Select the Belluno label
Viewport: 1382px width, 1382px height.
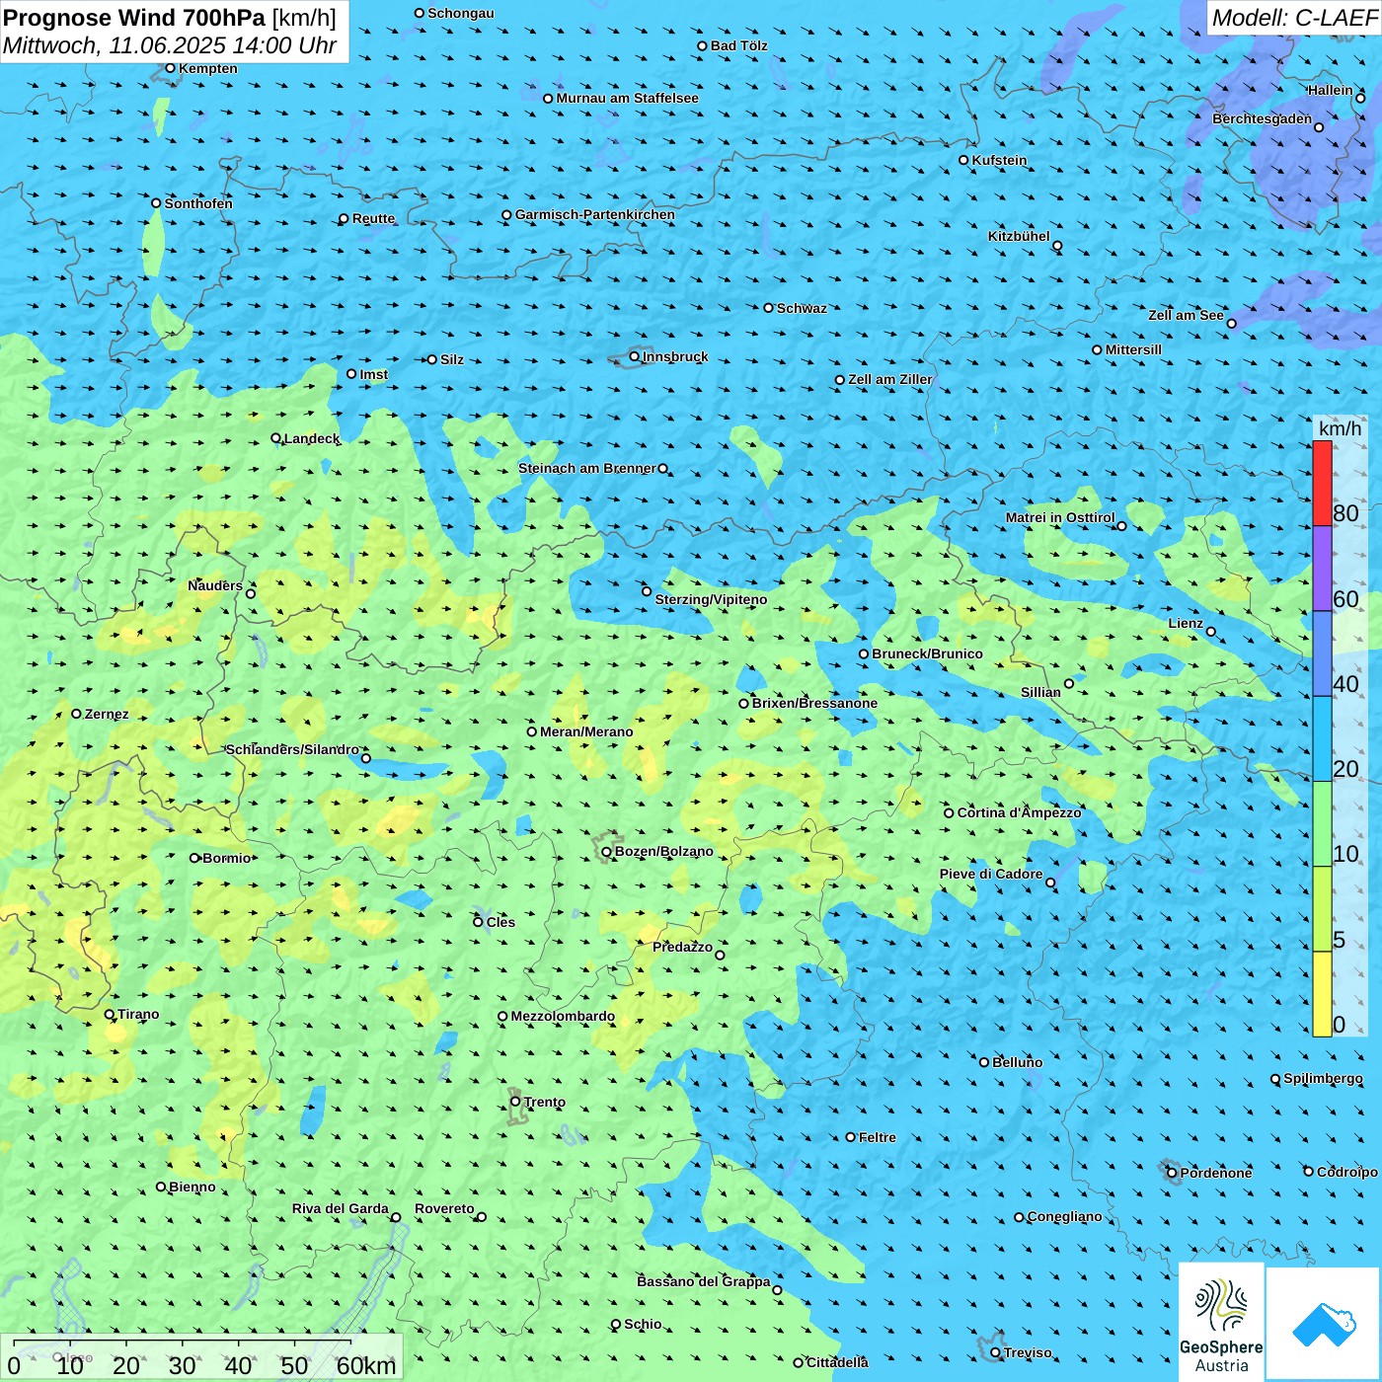point(1017,1062)
